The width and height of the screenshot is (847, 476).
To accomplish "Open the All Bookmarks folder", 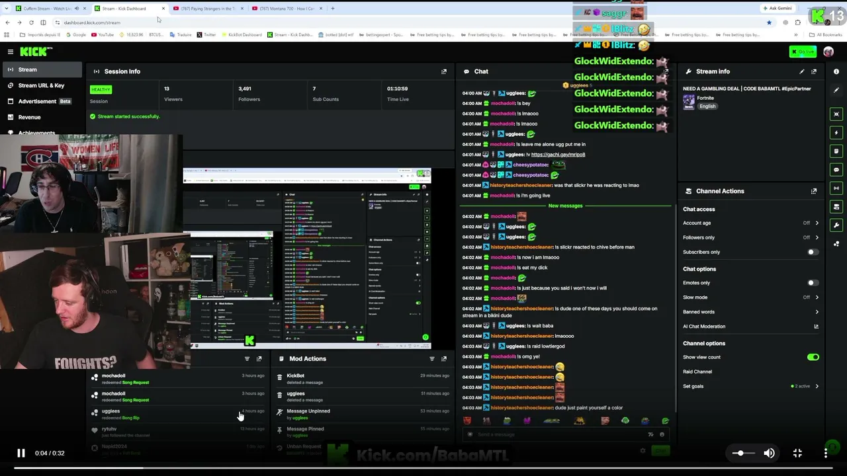I will click(x=827, y=34).
